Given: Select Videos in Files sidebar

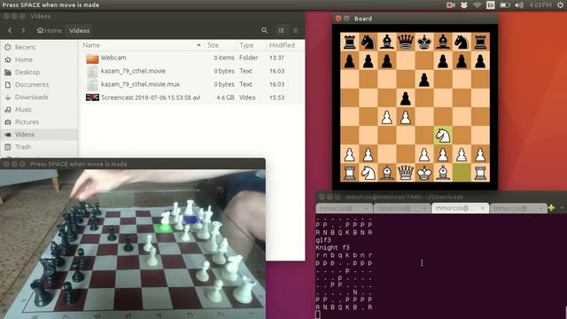Looking at the screenshot, I should tap(39, 135).
